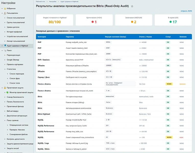Click the В норме (OK) card
195x153 pixels.
pyautogui.click(x=173, y=20)
